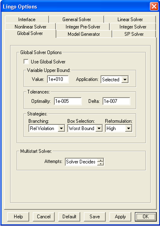Open the Integer Solver tab
The image size is (160, 226).
(x=133, y=27)
